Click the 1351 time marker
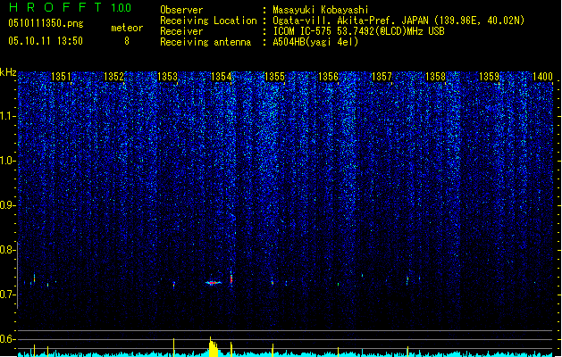 [61, 77]
